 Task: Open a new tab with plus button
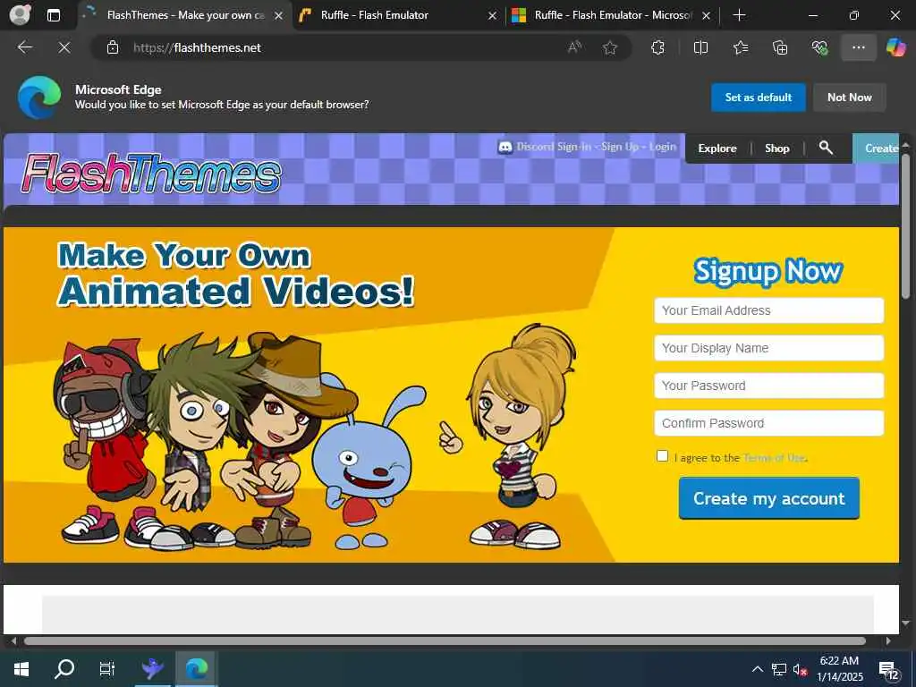click(x=739, y=15)
